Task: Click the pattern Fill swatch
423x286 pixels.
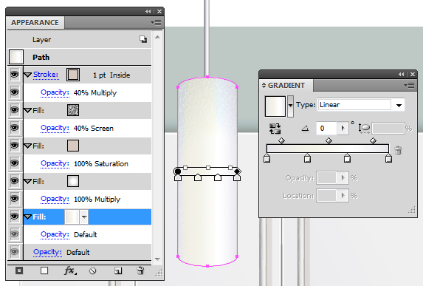Action: click(x=73, y=110)
